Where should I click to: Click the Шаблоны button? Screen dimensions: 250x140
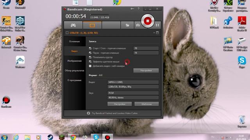[x=146, y=104]
